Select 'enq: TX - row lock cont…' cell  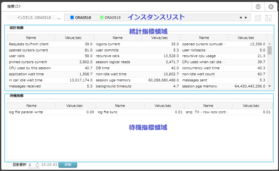pos(208,112)
